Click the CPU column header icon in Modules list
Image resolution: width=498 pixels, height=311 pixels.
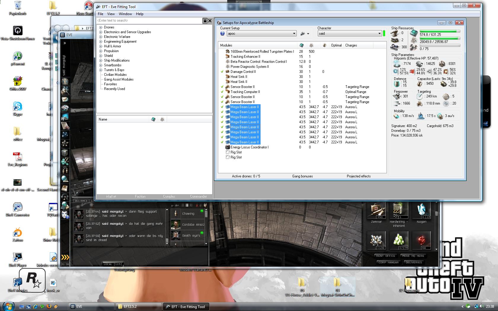pyautogui.click(x=301, y=45)
